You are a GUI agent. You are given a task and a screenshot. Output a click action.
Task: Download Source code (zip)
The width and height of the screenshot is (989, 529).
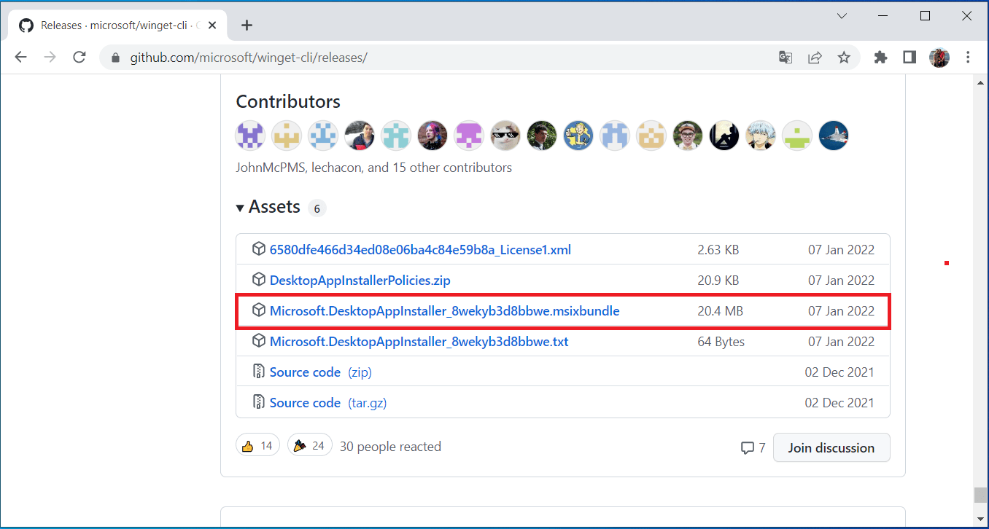321,372
